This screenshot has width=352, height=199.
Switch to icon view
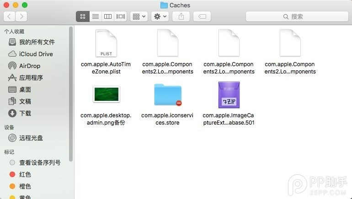click(83, 16)
